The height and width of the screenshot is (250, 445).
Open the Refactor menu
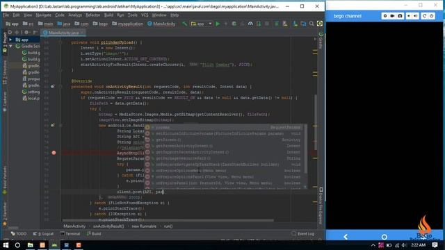click(92, 15)
